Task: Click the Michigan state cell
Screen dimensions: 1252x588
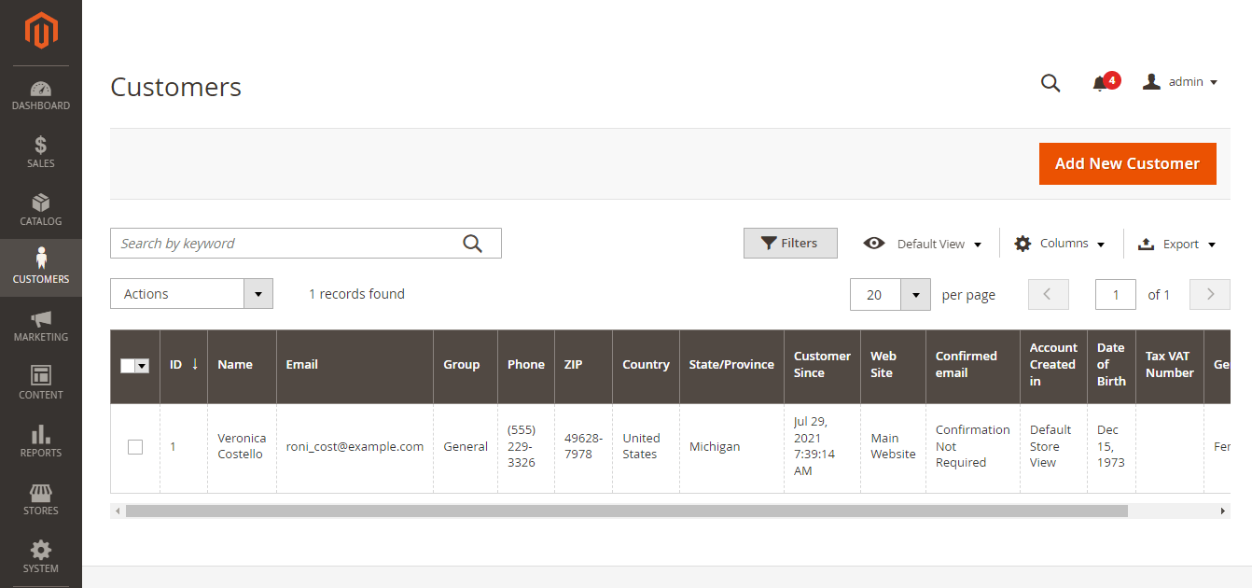Action: coord(731,447)
